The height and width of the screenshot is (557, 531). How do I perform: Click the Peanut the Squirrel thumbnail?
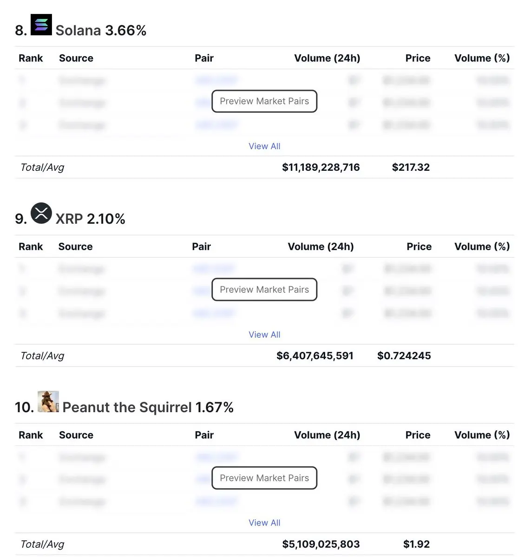pyautogui.click(x=48, y=402)
